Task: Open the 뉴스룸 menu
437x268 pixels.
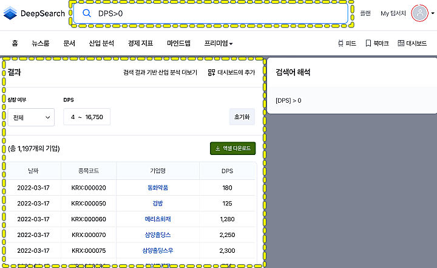Action: (41, 43)
